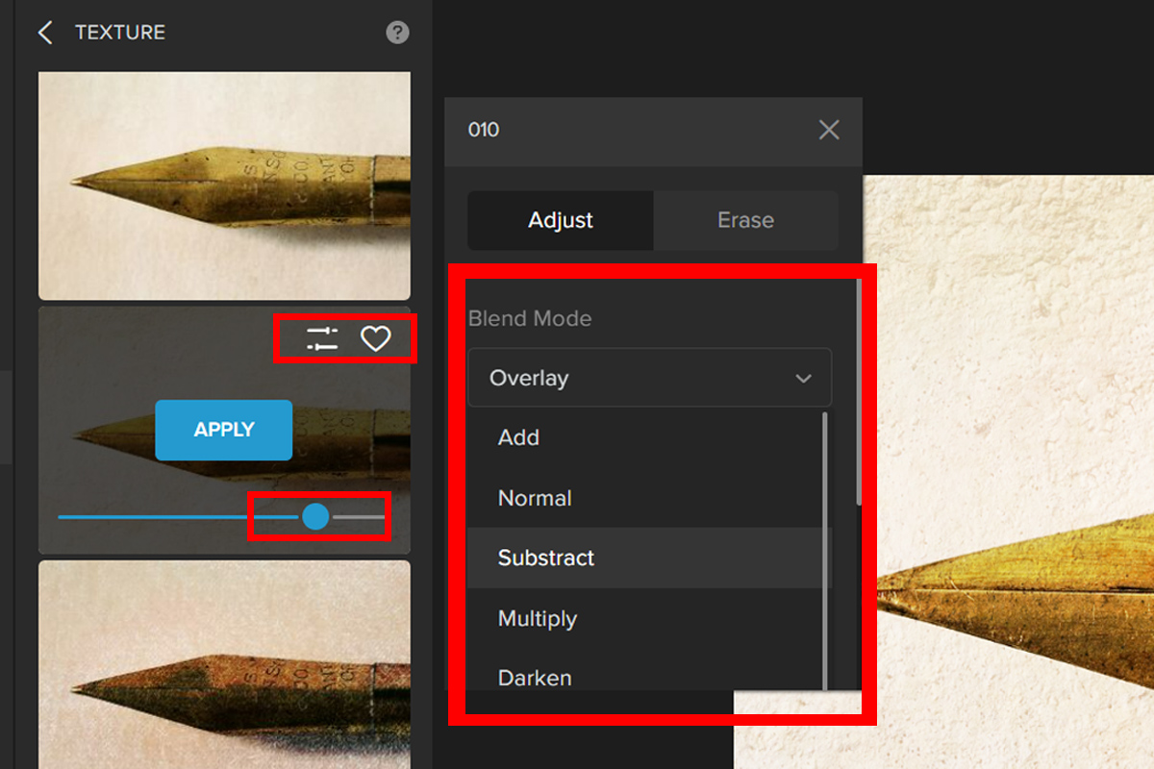Click the blend mode list scrollbar

click(x=825, y=548)
